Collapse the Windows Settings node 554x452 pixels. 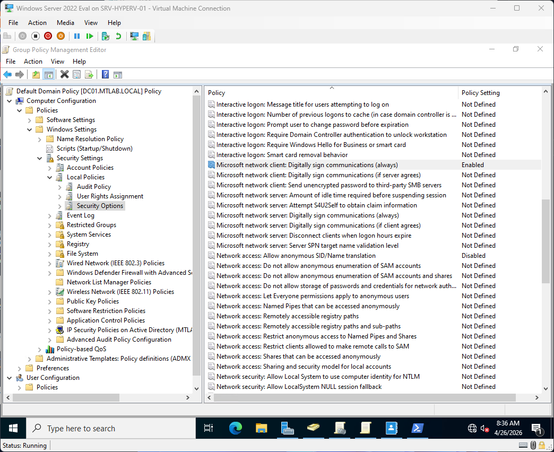point(30,129)
